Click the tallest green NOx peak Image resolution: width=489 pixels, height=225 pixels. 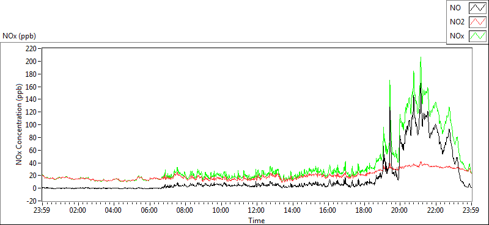421,58
